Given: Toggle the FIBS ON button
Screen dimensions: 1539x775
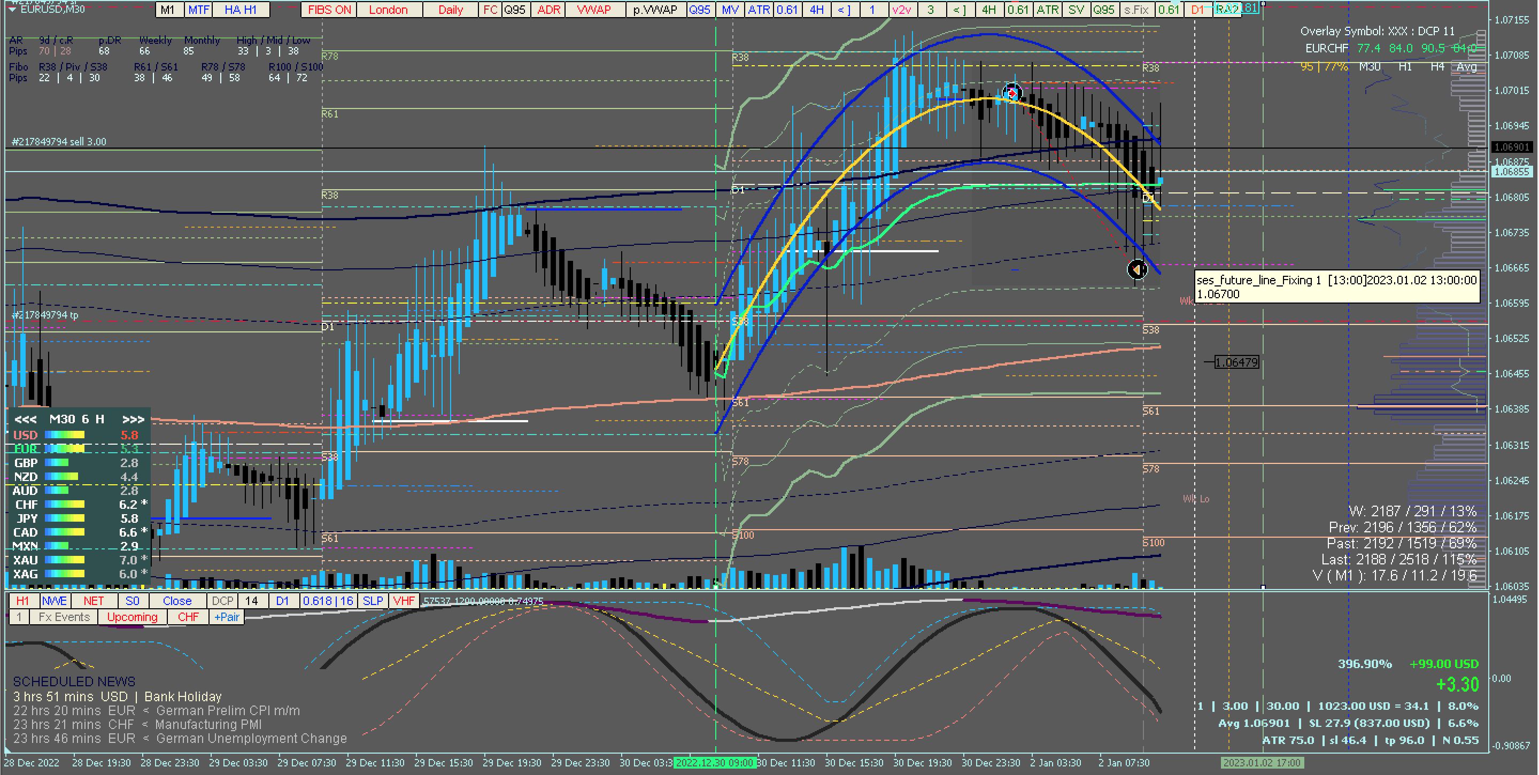Looking at the screenshot, I should [x=329, y=10].
